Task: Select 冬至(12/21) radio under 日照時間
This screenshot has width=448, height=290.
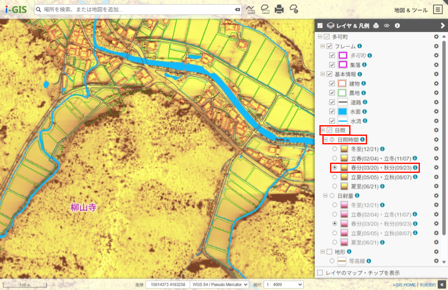Action: point(335,149)
